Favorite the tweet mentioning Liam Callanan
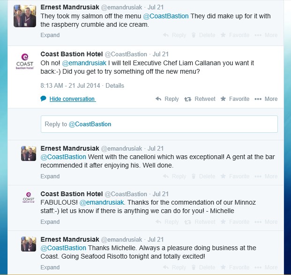 (x=235, y=99)
